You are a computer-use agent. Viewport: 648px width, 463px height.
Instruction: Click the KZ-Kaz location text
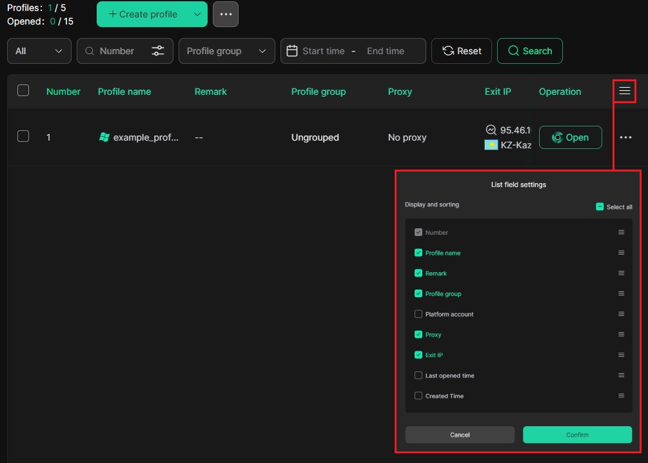[516, 145]
